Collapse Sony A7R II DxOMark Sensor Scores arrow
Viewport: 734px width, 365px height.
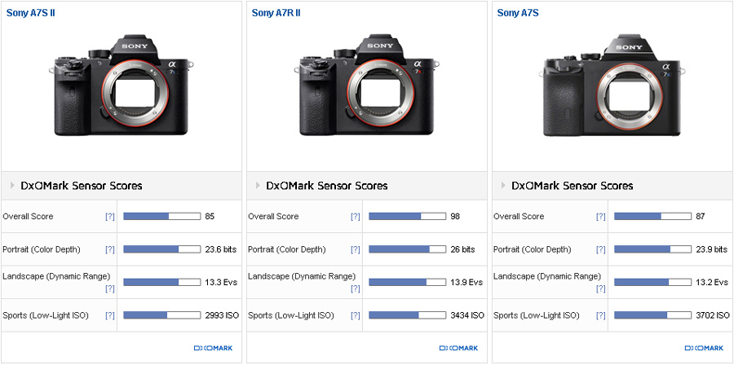point(257,186)
